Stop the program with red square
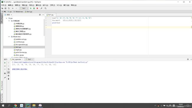 (37, 8)
